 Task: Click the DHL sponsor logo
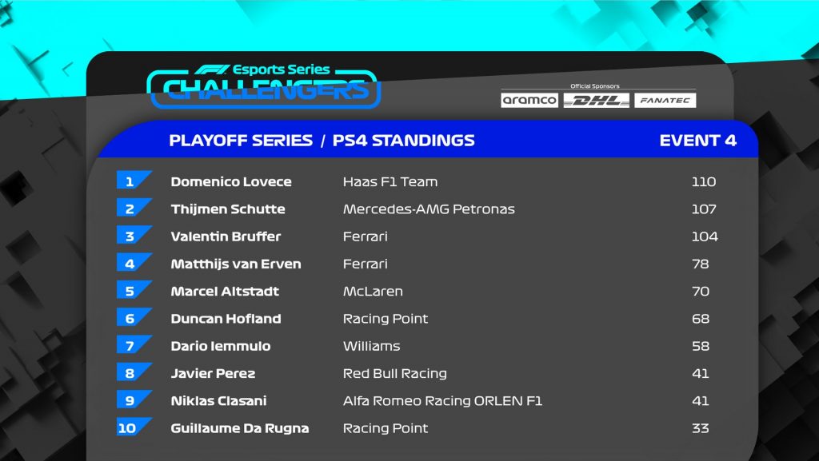(596, 100)
